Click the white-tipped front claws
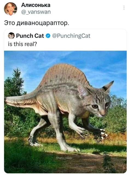Image resolution: width=130 pixels, height=175 pixels. coord(104,134)
